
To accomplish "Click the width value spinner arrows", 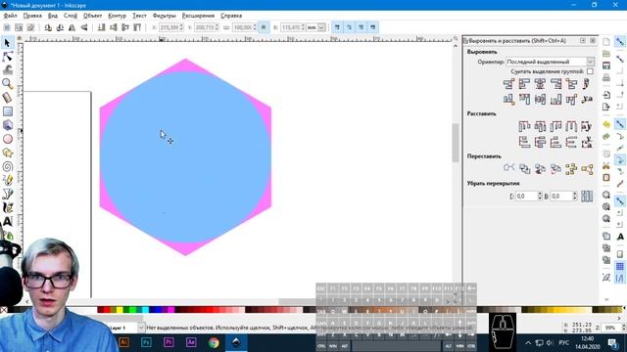I will pyautogui.click(x=255, y=27).
